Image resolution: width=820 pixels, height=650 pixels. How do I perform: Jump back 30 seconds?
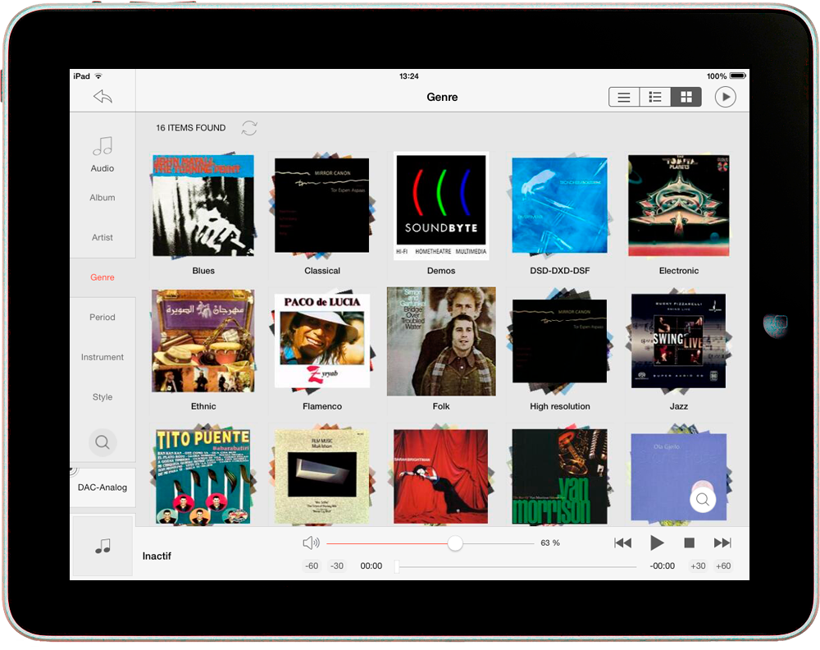337,565
